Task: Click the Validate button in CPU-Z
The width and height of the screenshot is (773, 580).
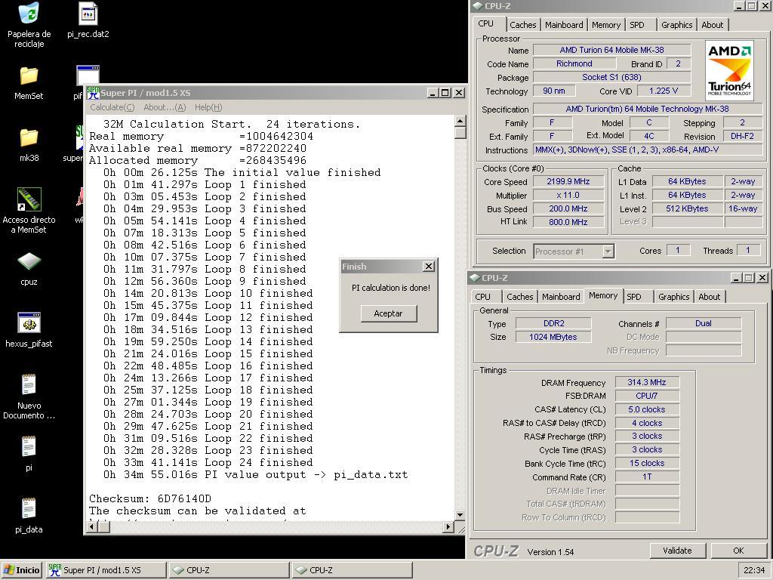Action: coord(677,551)
